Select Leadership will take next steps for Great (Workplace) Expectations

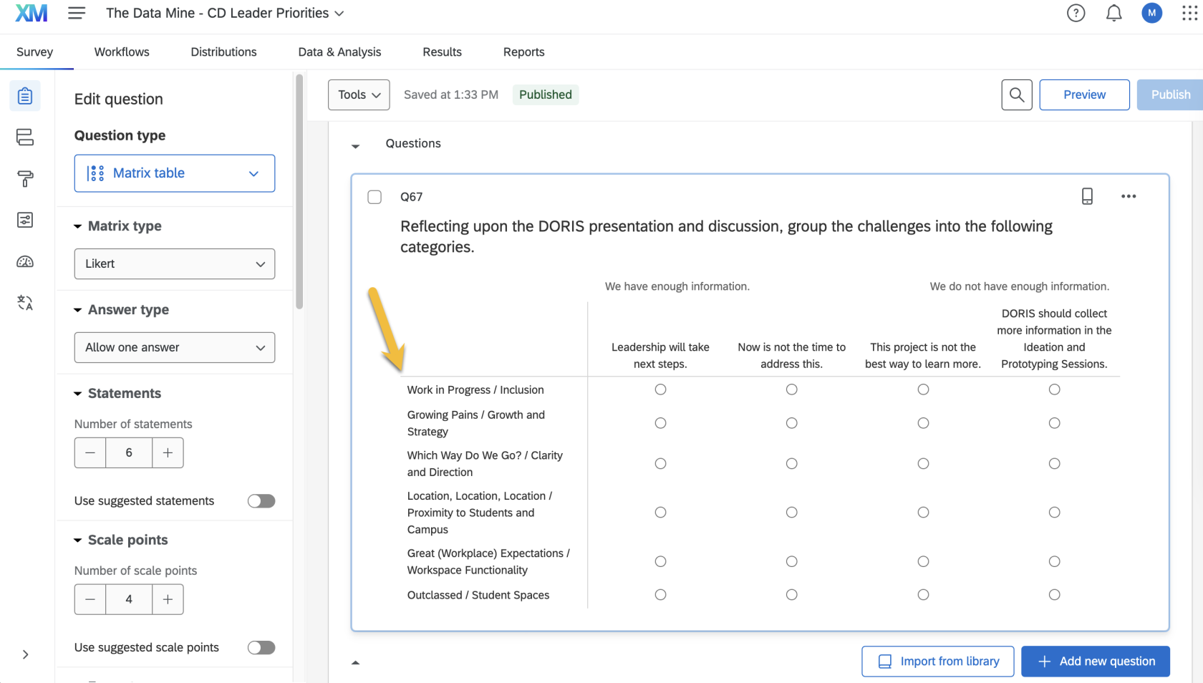pyautogui.click(x=660, y=562)
